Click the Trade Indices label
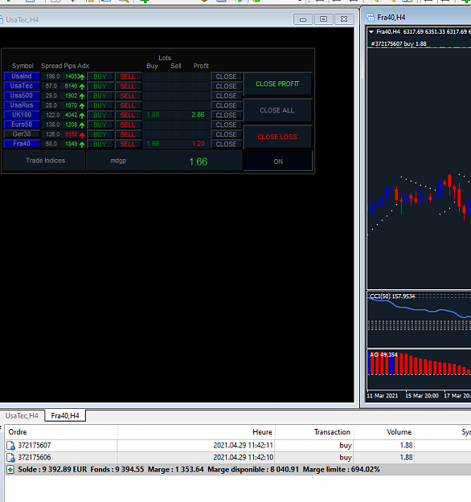This screenshot has height=502, width=471. (45, 161)
